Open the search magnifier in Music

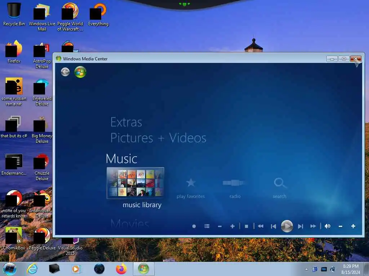280,183
